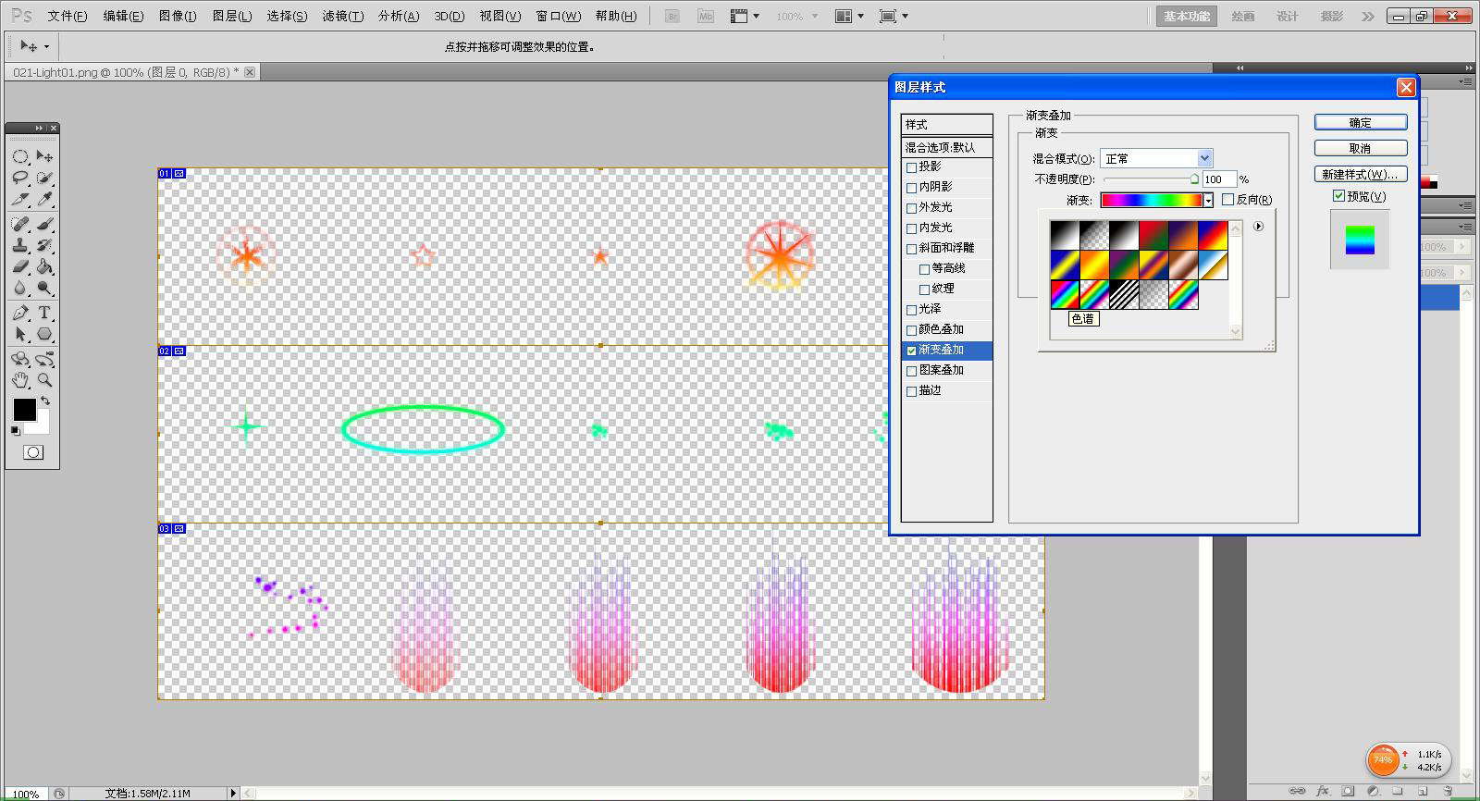
Task: Uncheck the 渐变叠加 gradient overlay checkbox
Action: pos(912,351)
